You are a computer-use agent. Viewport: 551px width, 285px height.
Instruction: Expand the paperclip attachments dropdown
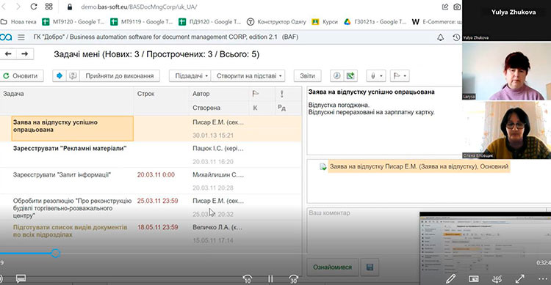pyautogui.click(x=376, y=75)
